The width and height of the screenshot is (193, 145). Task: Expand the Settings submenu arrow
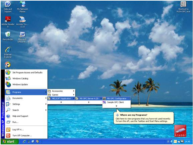pyautogui.click(x=46, y=104)
